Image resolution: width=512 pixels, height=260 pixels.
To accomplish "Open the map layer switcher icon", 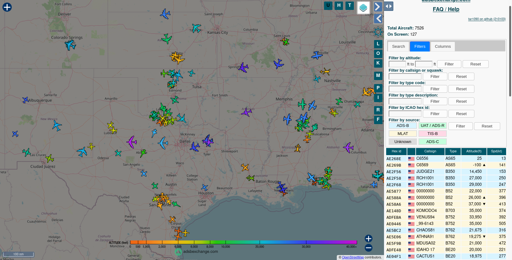I will coord(363,8).
